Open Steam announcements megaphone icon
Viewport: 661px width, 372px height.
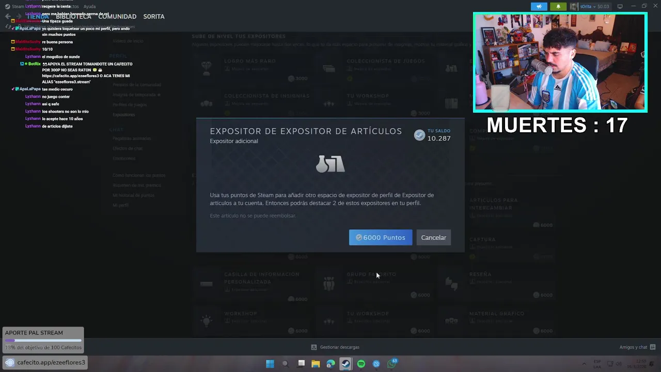(x=539, y=6)
